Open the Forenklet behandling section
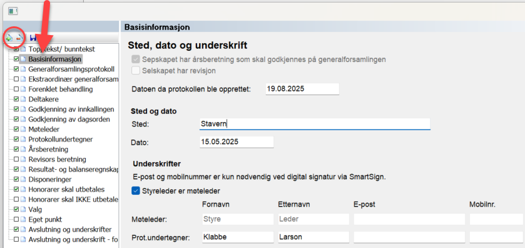525x248 pixels. (61, 90)
